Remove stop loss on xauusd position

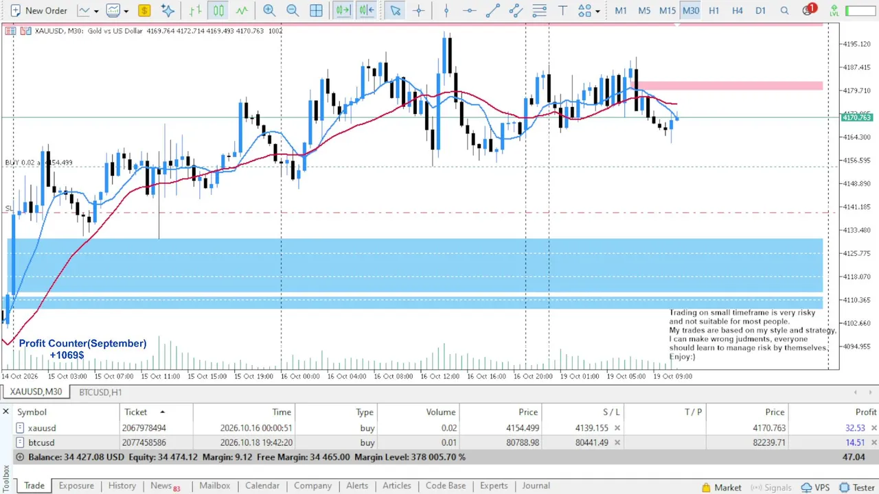click(x=617, y=428)
